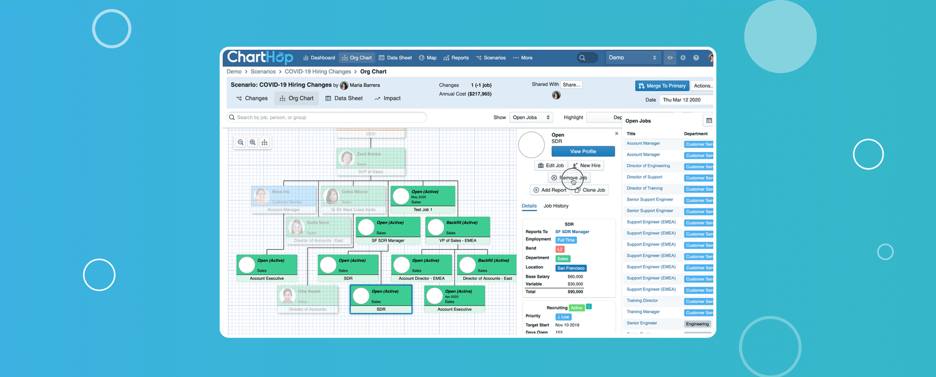
Task: Open the Show Open Jobs dropdown
Action: tap(531, 117)
